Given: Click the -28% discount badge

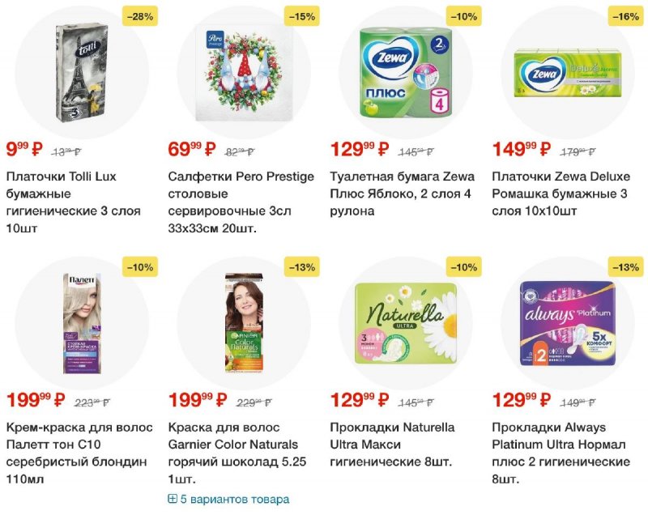Looking at the screenshot, I should [x=140, y=16].
